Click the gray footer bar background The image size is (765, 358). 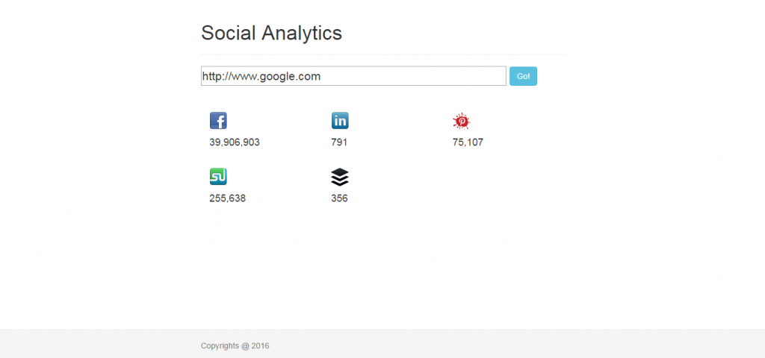[488, 343]
